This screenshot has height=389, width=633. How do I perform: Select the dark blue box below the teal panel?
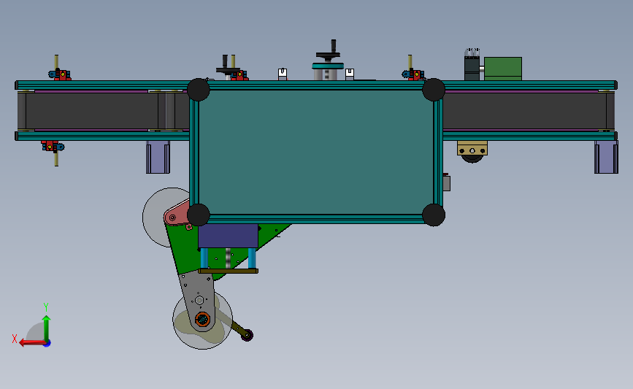pyautogui.click(x=228, y=236)
